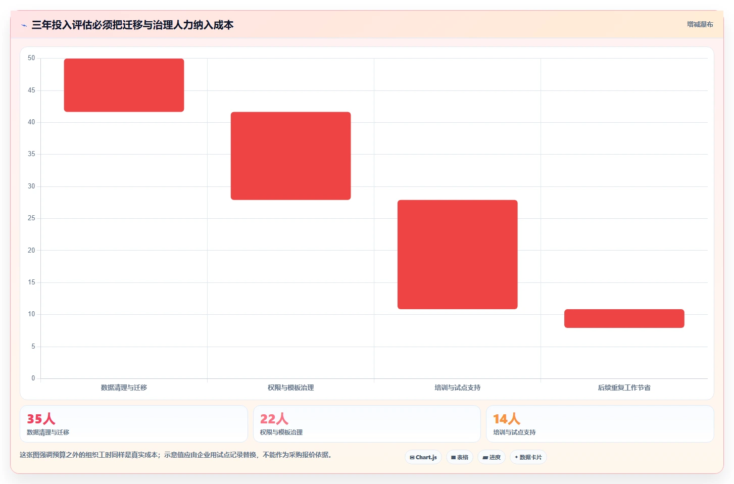Click the 数据清理与迁移 red waterfall bar

[124, 85]
